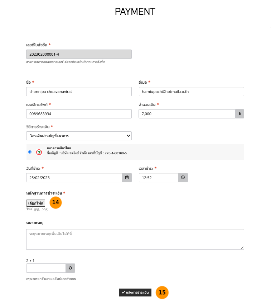
Task: Click the phone number field 0989683934
Action: pyautogui.click(x=79, y=114)
